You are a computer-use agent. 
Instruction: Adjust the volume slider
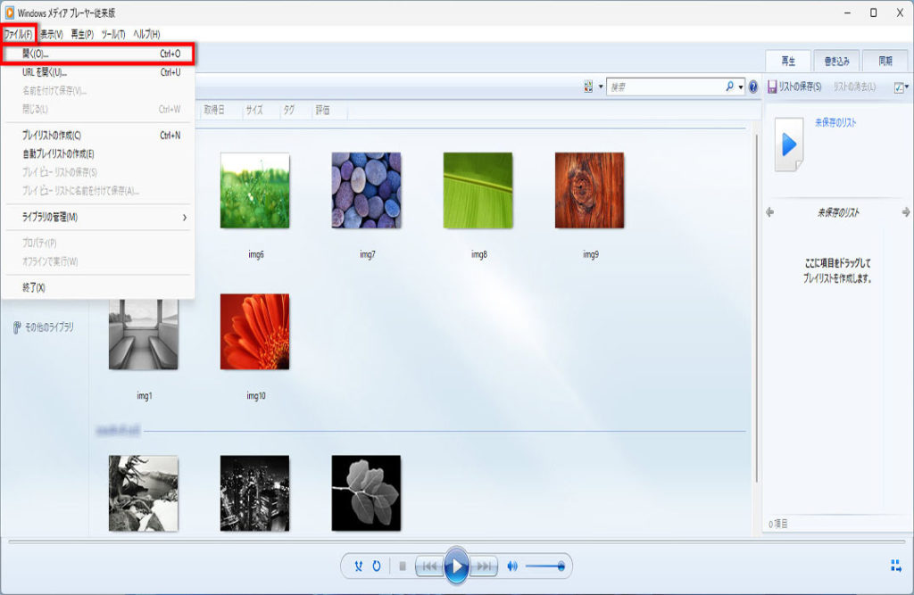point(544,566)
